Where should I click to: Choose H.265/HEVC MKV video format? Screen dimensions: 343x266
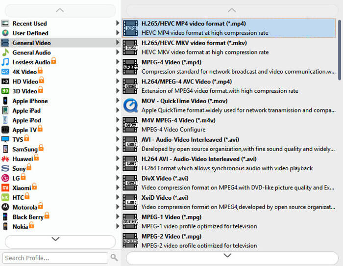(x=229, y=47)
